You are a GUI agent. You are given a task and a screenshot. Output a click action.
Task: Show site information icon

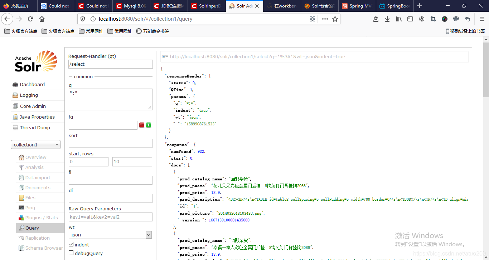coord(93,19)
